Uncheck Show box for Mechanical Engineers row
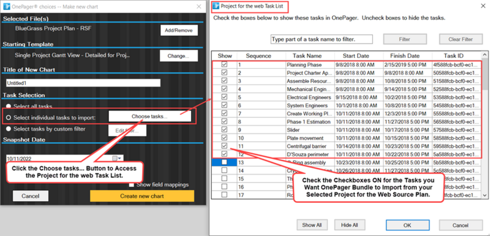The height and width of the screenshot is (236, 490). coord(224,89)
